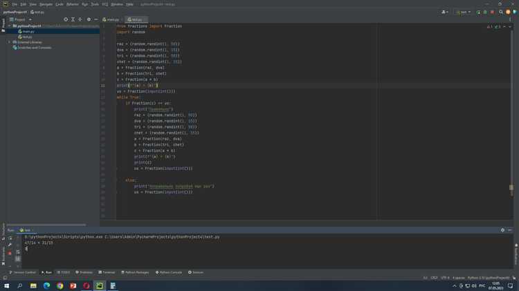
Task: Open File Explorer from taskbar
Action: pos(33,285)
